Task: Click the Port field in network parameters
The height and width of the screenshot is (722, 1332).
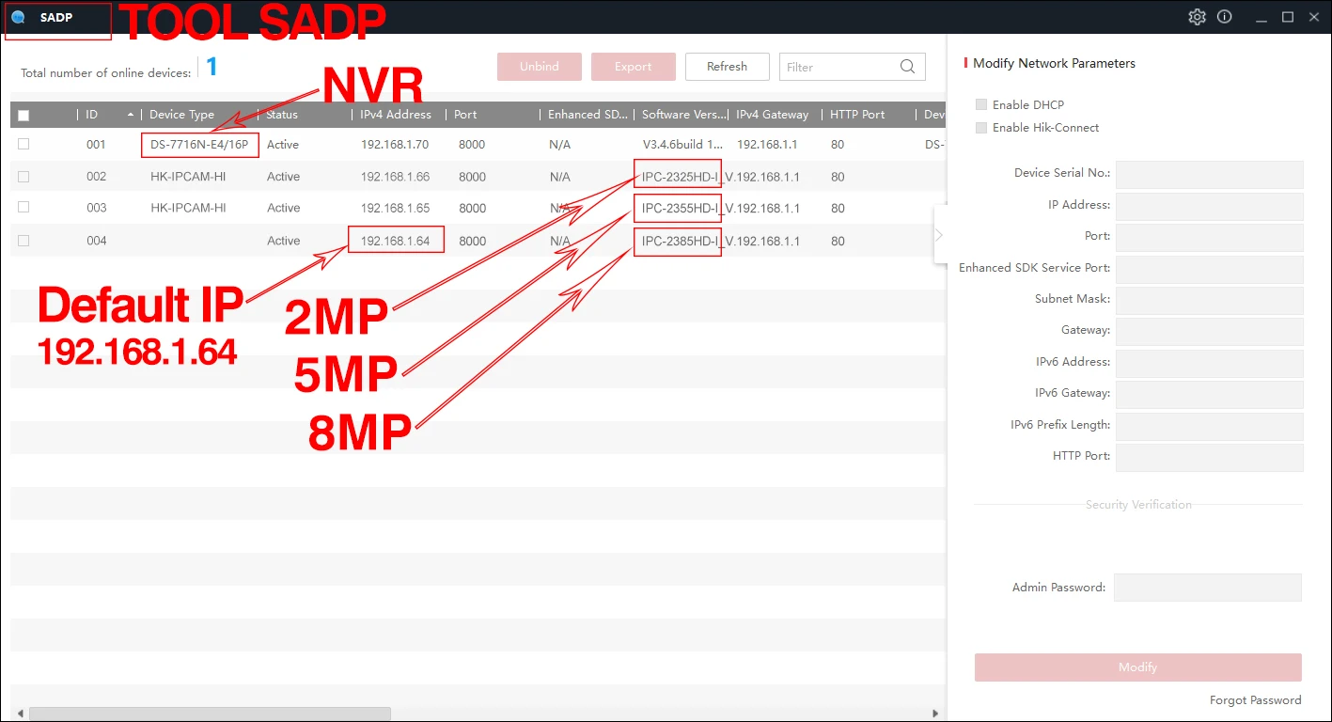Action: pyautogui.click(x=1210, y=237)
